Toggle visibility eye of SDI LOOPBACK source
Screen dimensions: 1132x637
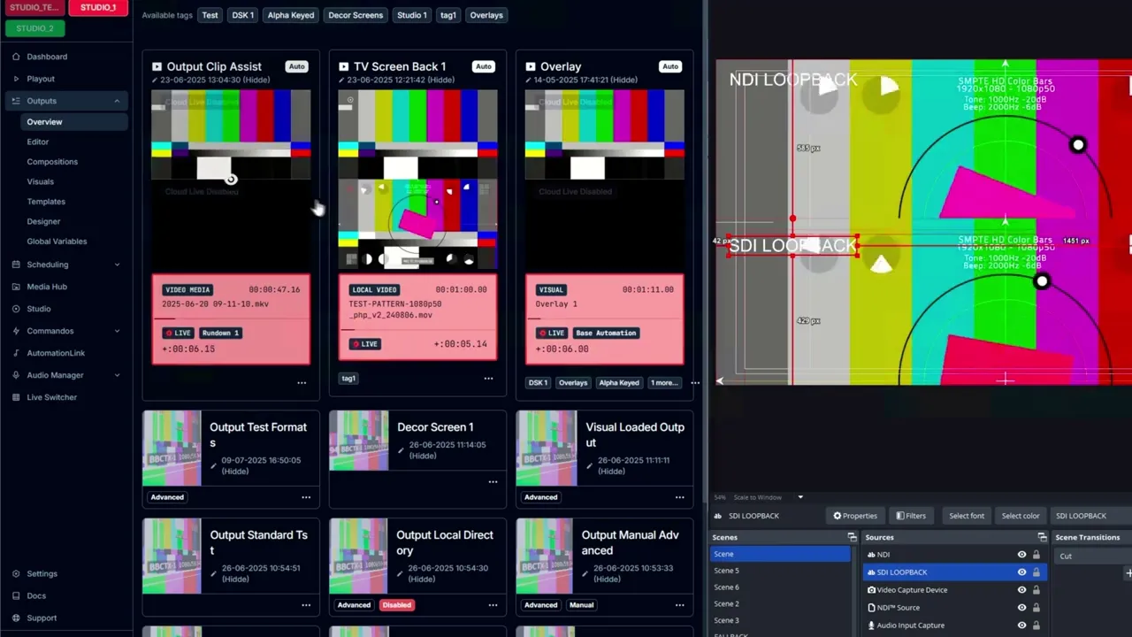pyautogui.click(x=1021, y=572)
